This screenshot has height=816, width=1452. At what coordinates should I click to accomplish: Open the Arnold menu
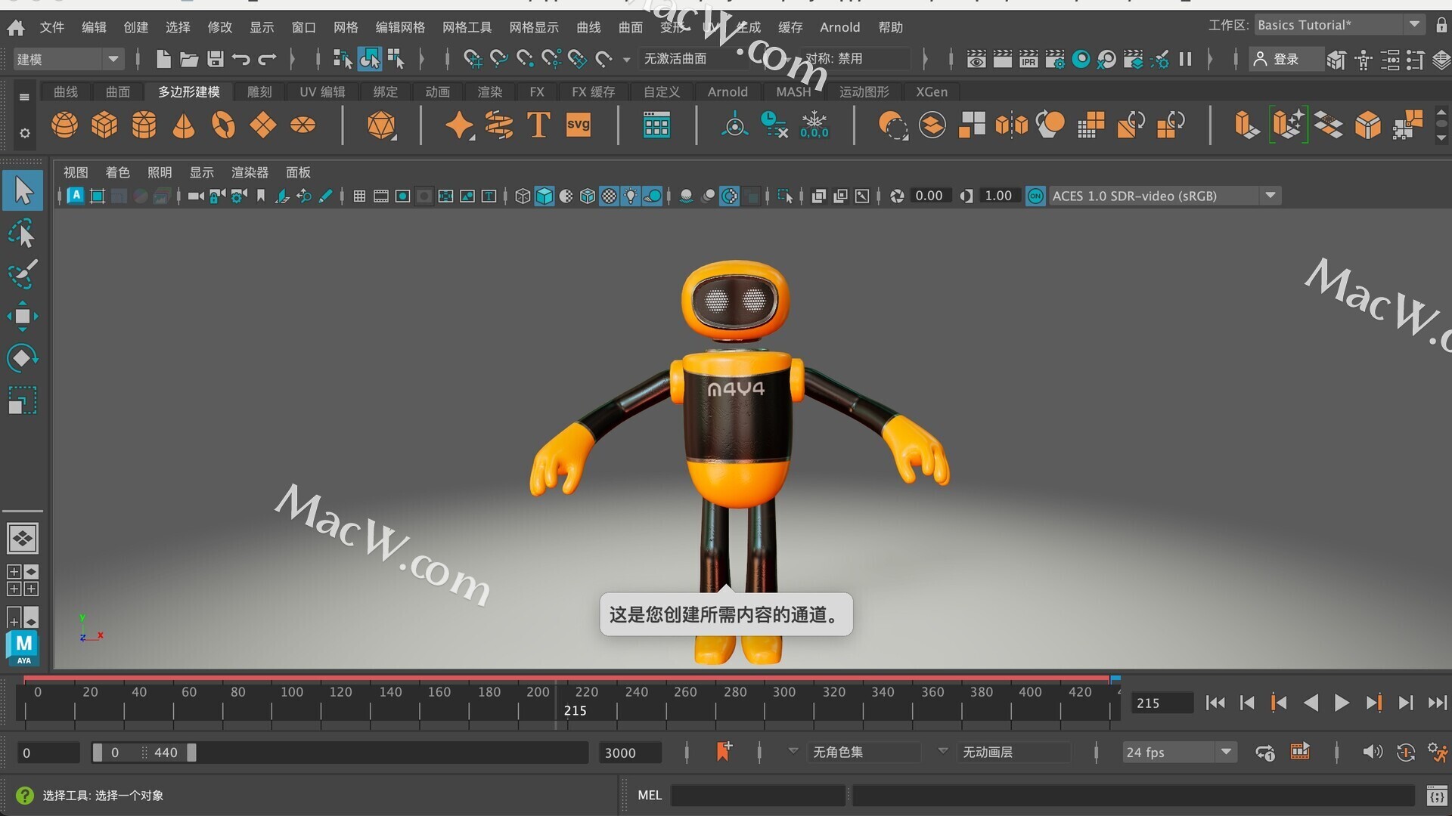(839, 27)
